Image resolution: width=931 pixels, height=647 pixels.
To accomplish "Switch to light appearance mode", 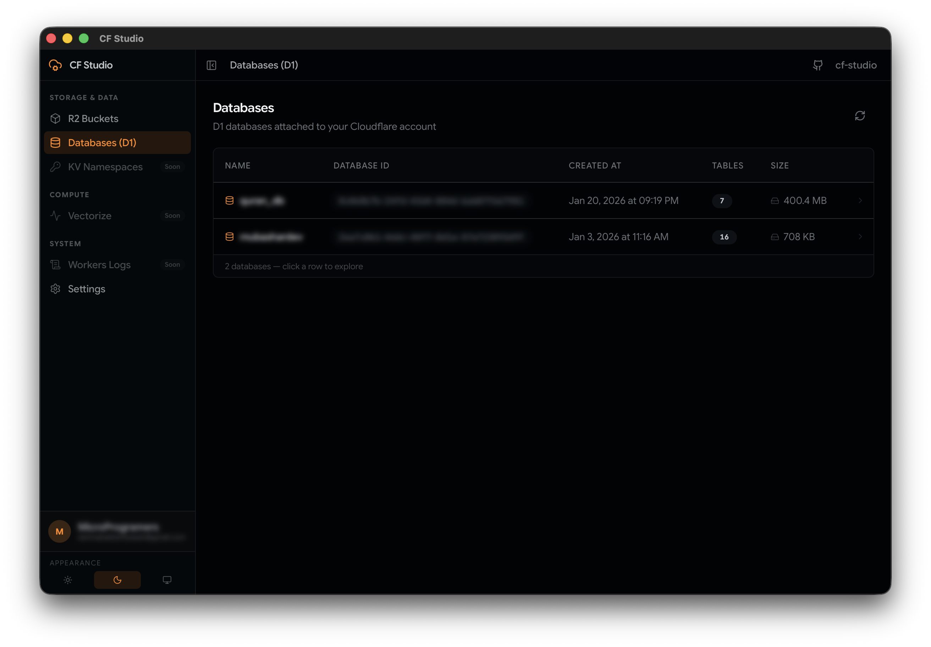I will pyautogui.click(x=68, y=581).
